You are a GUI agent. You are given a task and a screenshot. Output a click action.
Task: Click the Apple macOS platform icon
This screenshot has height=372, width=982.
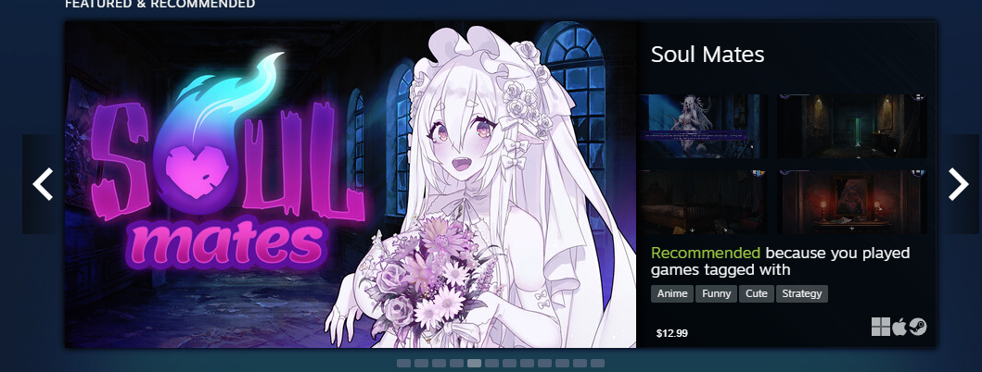899,327
